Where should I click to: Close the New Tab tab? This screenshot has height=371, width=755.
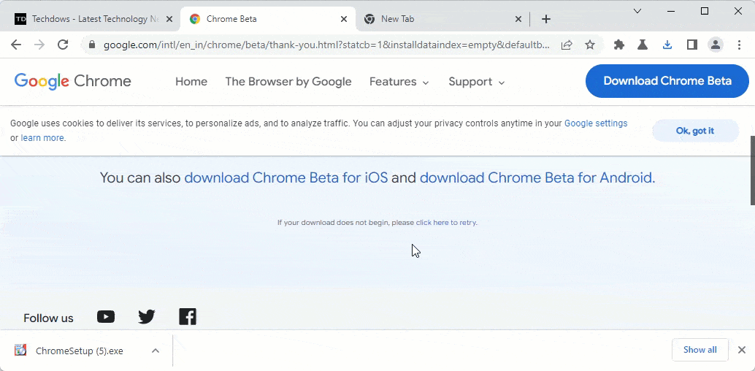coord(518,19)
